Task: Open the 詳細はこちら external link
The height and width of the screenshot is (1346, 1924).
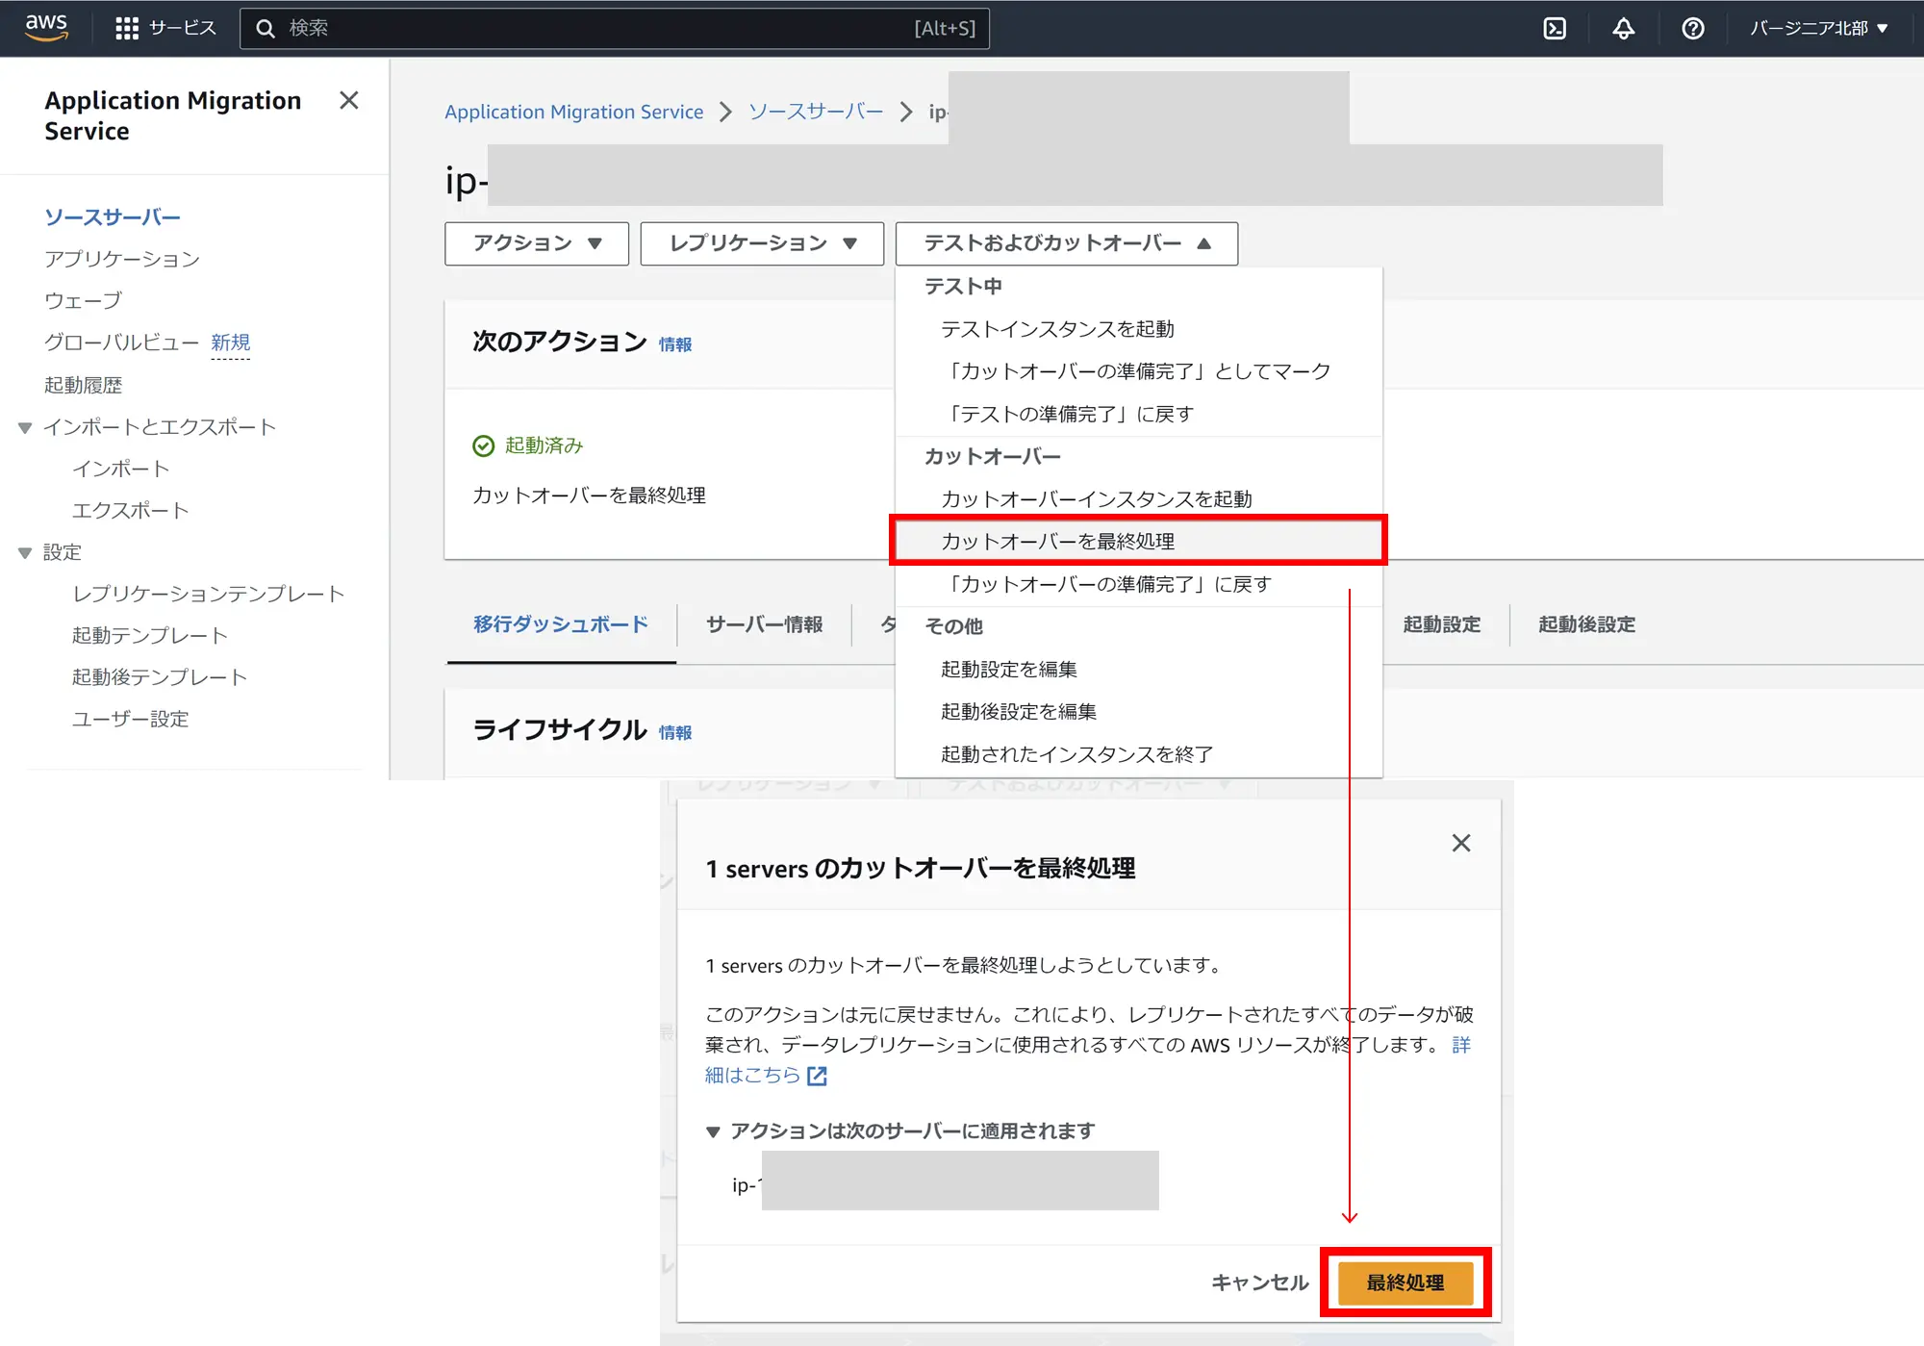Action: click(x=752, y=1075)
